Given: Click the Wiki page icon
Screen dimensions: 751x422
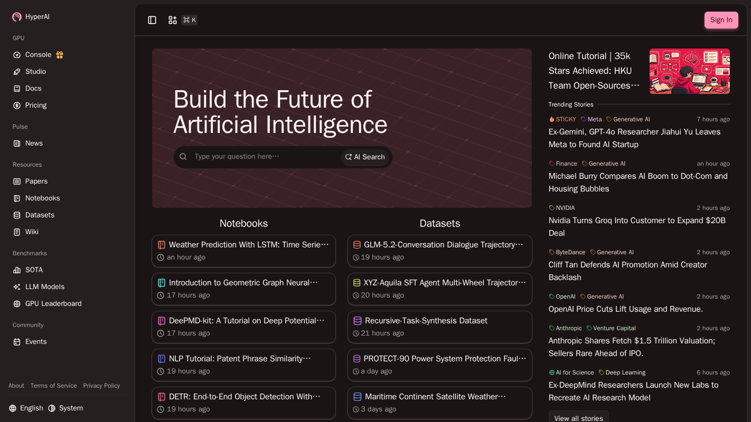Looking at the screenshot, I should tap(17, 232).
